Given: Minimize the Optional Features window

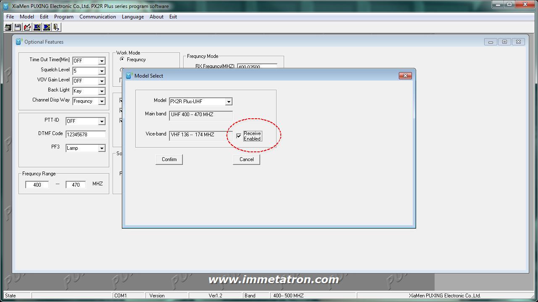Looking at the screenshot, I should (491, 42).
